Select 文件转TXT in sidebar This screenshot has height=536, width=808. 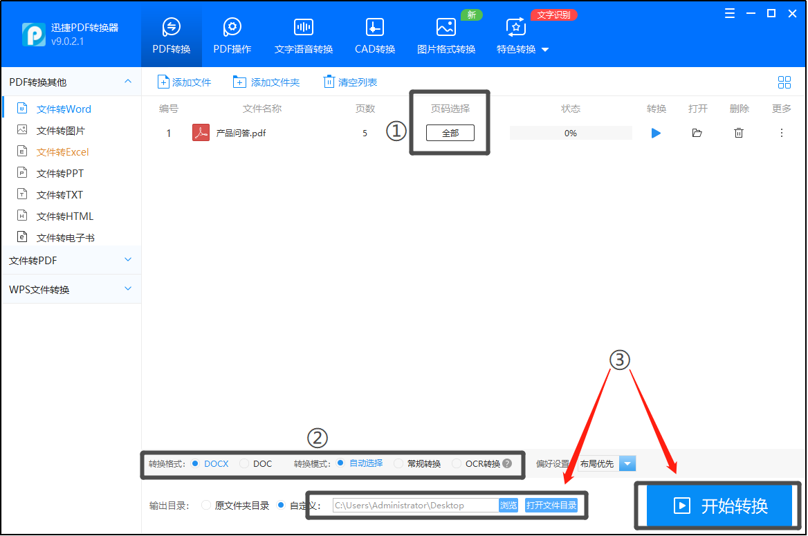click(59, 195)
